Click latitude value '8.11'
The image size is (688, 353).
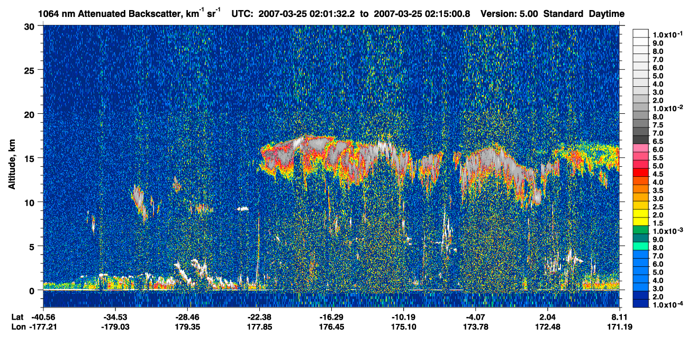click(x=620, y=316)
